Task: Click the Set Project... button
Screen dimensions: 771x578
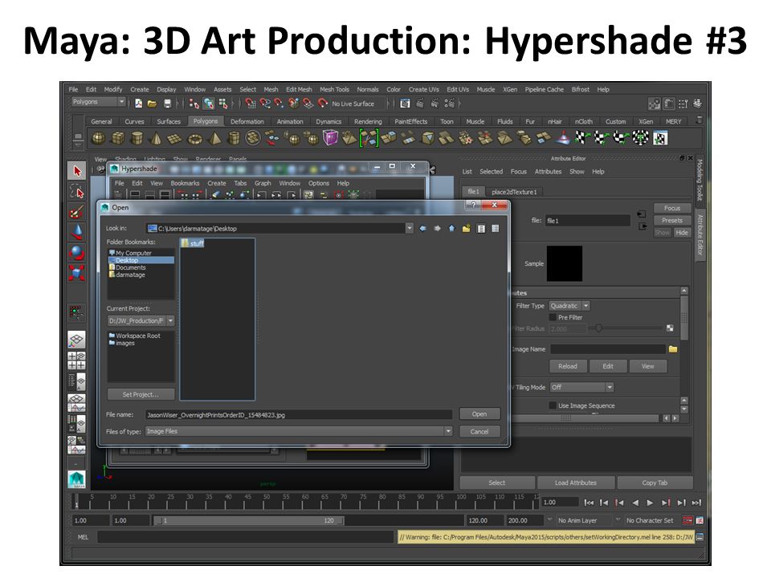Action: click(x=141, y=394)
